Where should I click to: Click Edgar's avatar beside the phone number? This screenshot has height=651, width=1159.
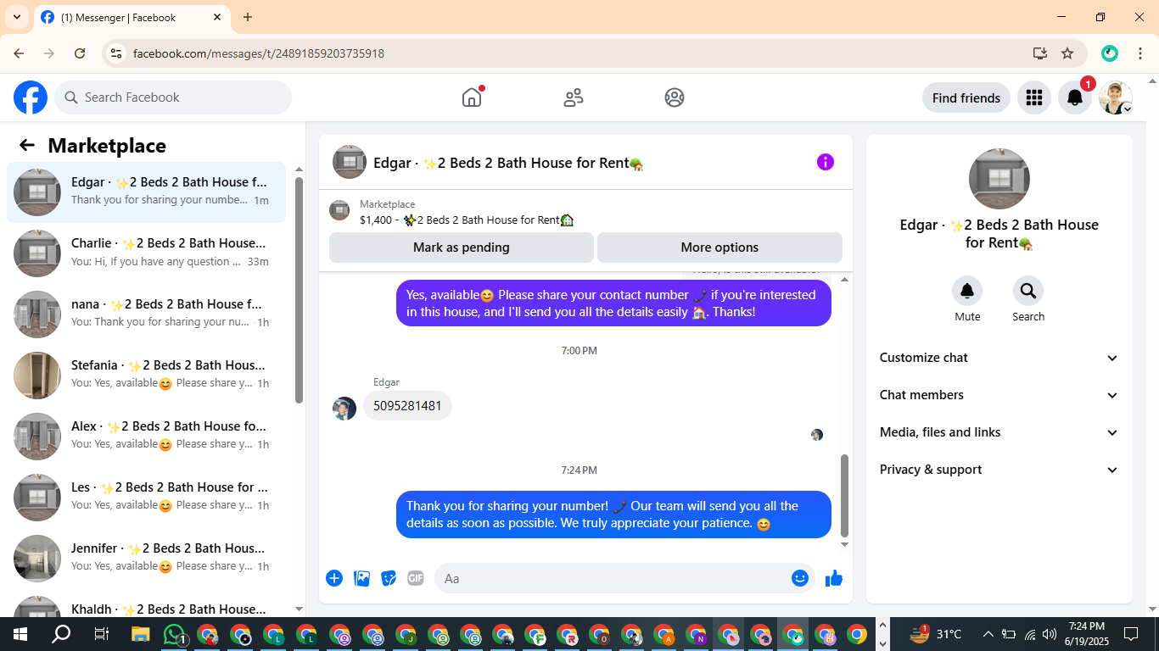pos(344,409)
